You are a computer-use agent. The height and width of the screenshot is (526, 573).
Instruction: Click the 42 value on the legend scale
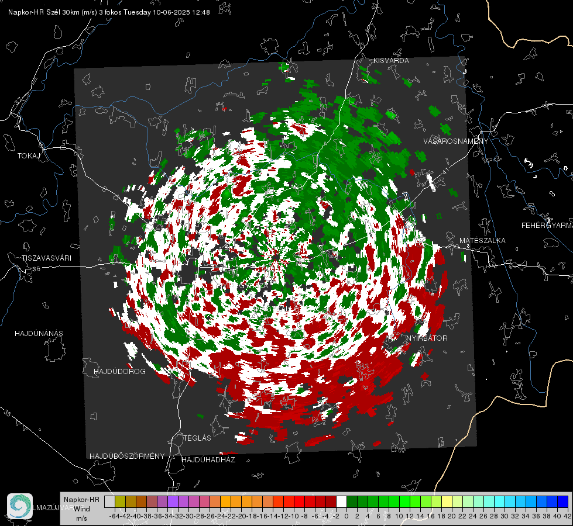[x=568, y=516]
